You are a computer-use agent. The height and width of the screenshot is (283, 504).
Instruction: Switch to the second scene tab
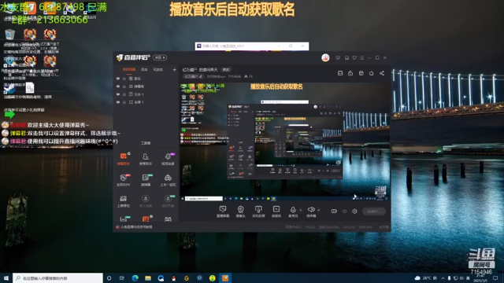144,69
